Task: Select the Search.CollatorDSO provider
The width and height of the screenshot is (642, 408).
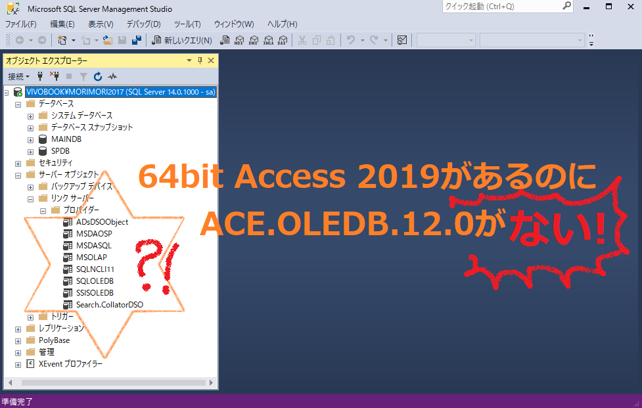Action: point(110,305)
